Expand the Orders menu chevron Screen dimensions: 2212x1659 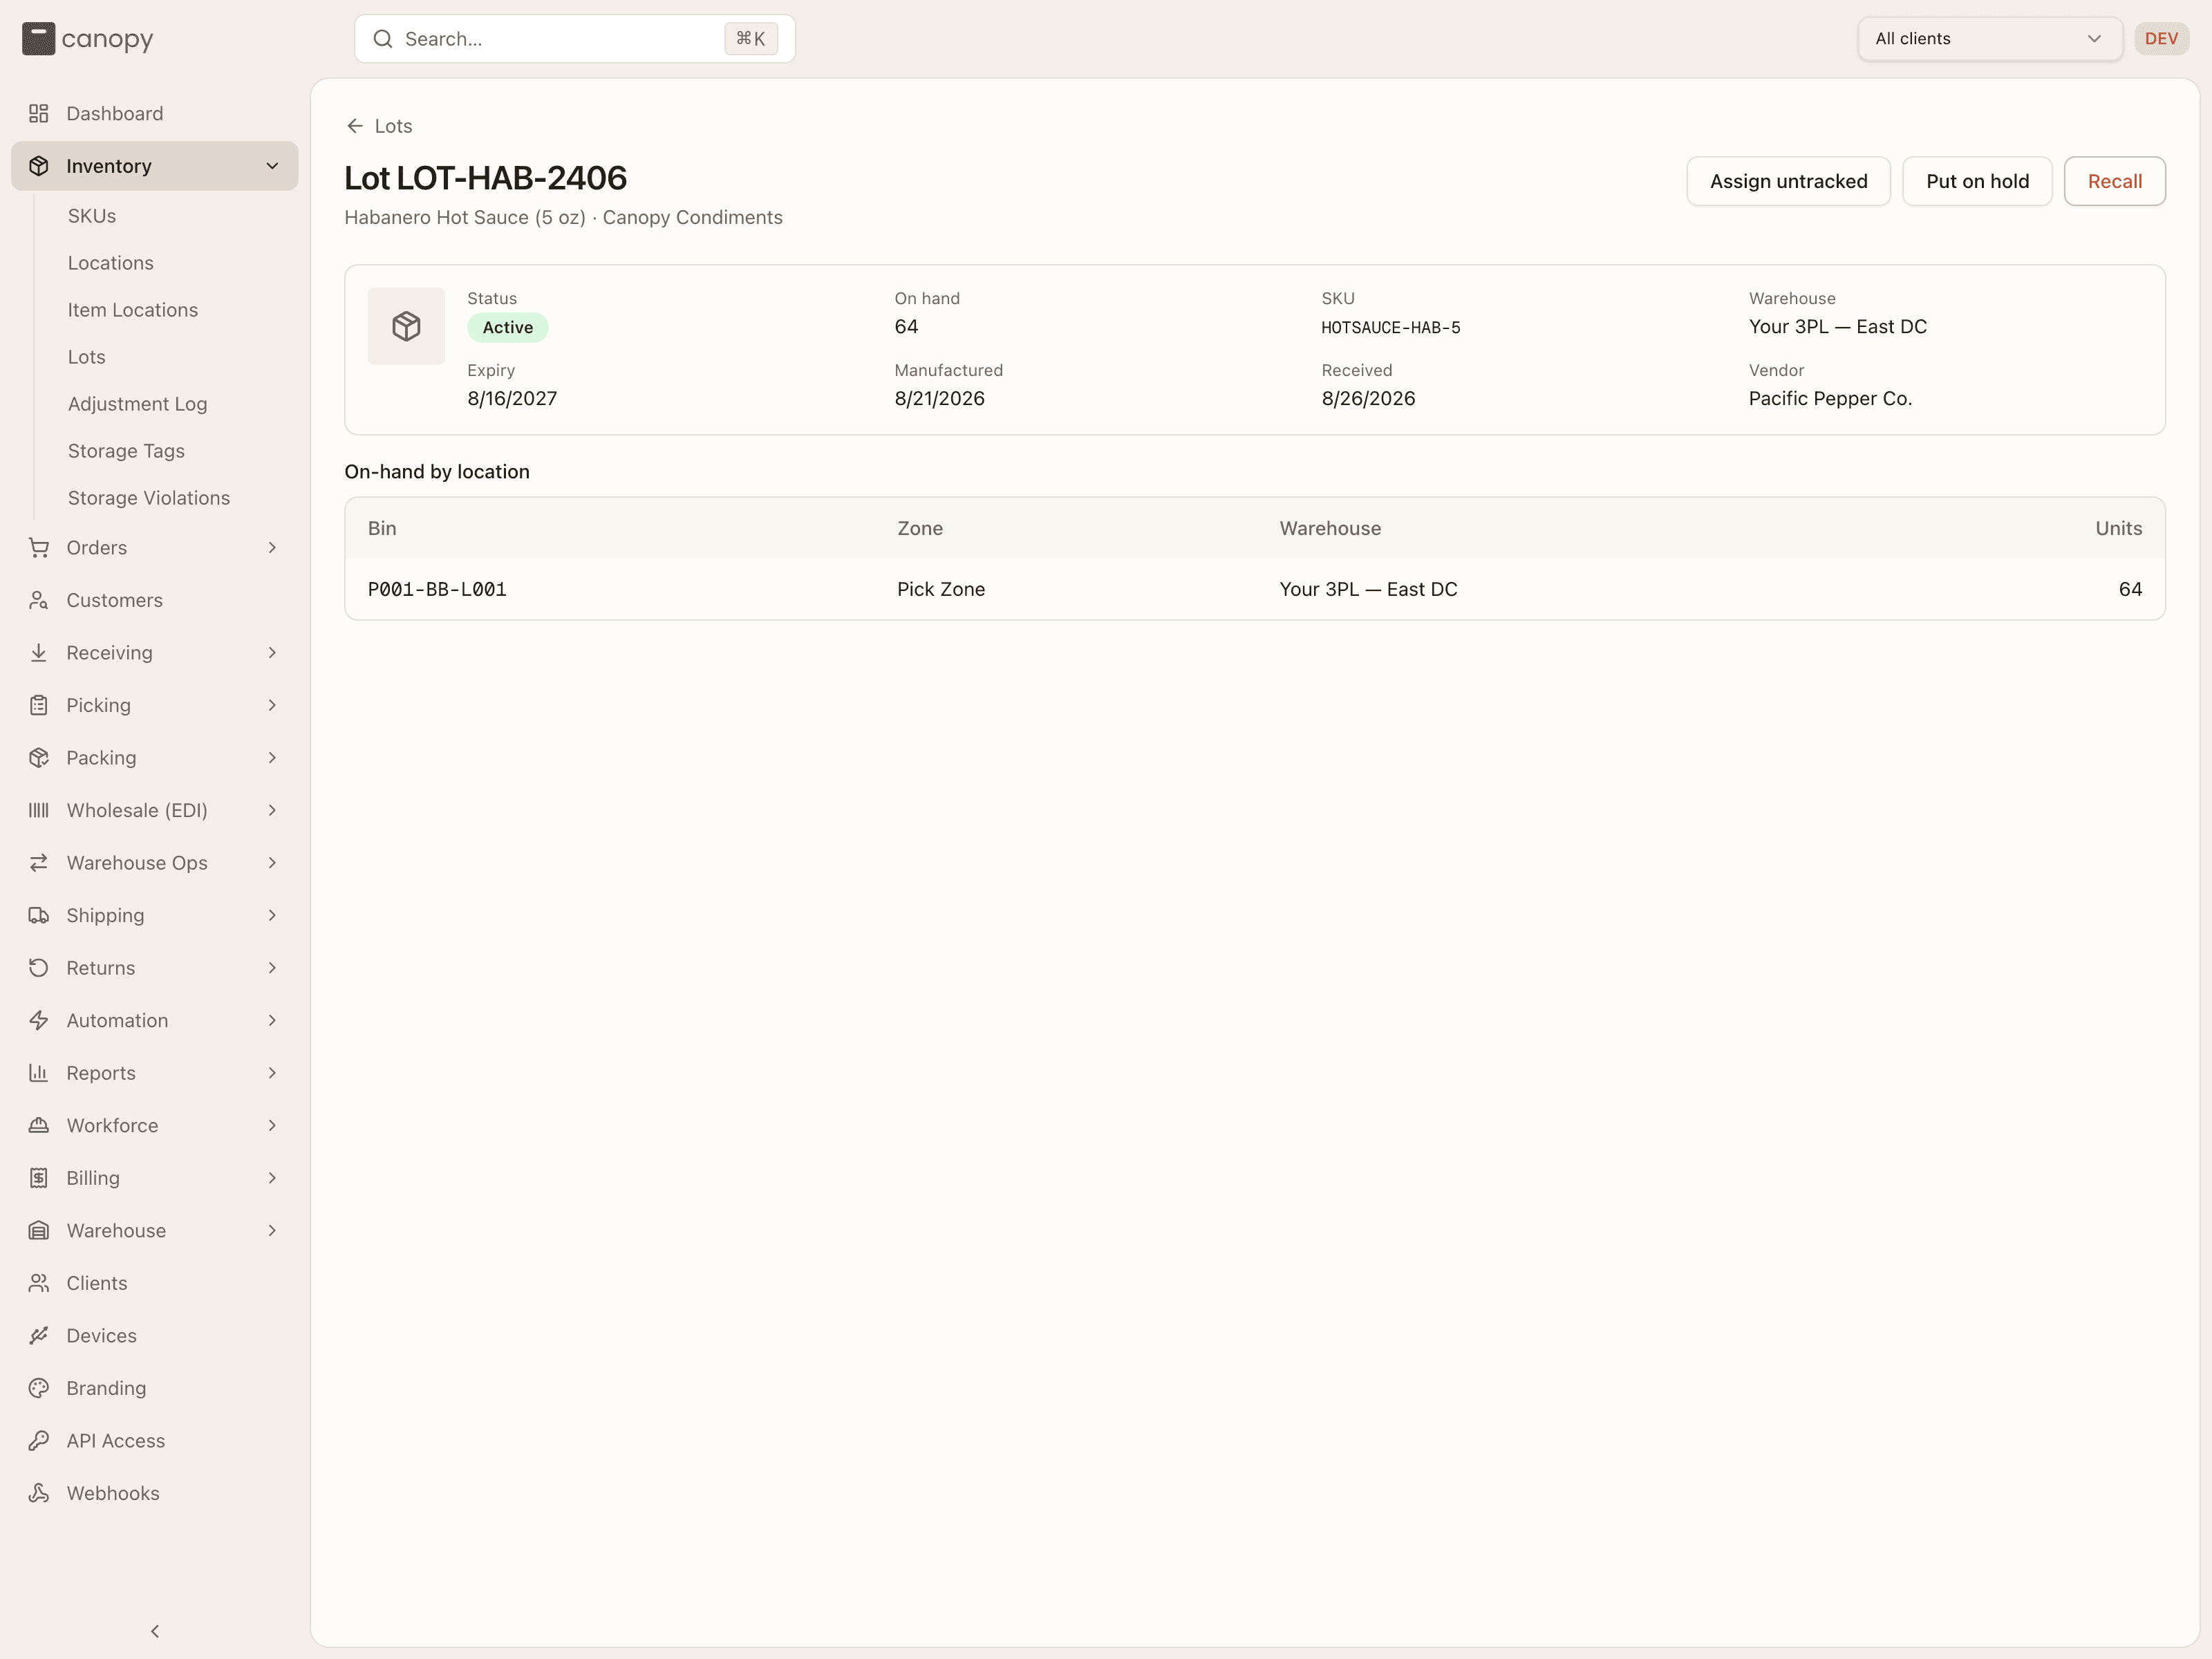pos(272,548)
